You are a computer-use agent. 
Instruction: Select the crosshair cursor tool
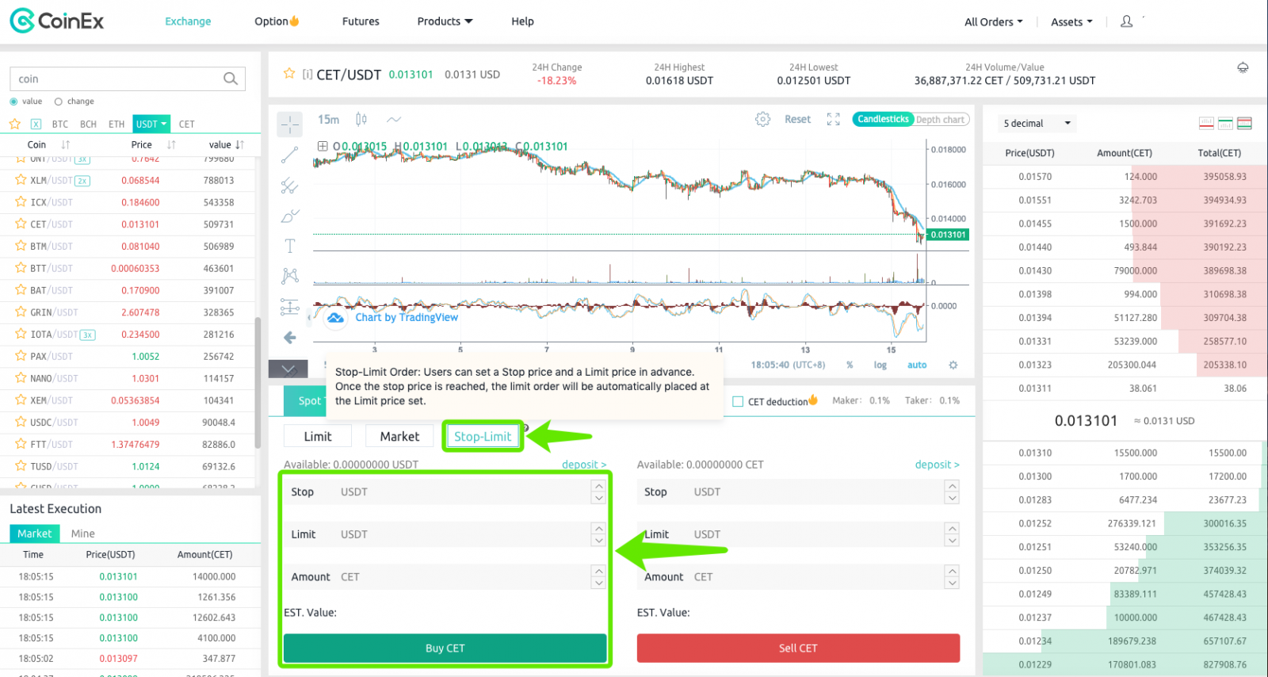pos(290,124)
